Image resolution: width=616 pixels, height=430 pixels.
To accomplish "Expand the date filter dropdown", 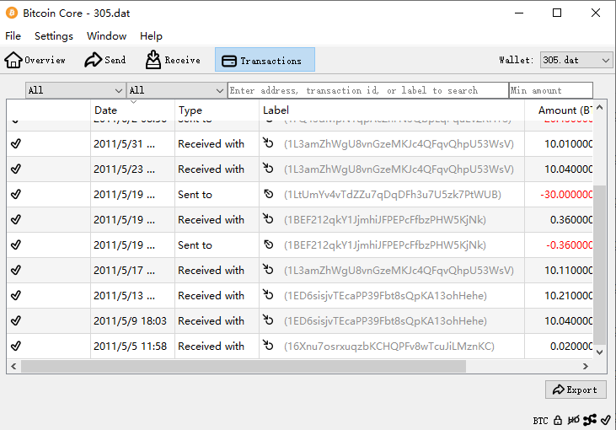I will (75, 90).
